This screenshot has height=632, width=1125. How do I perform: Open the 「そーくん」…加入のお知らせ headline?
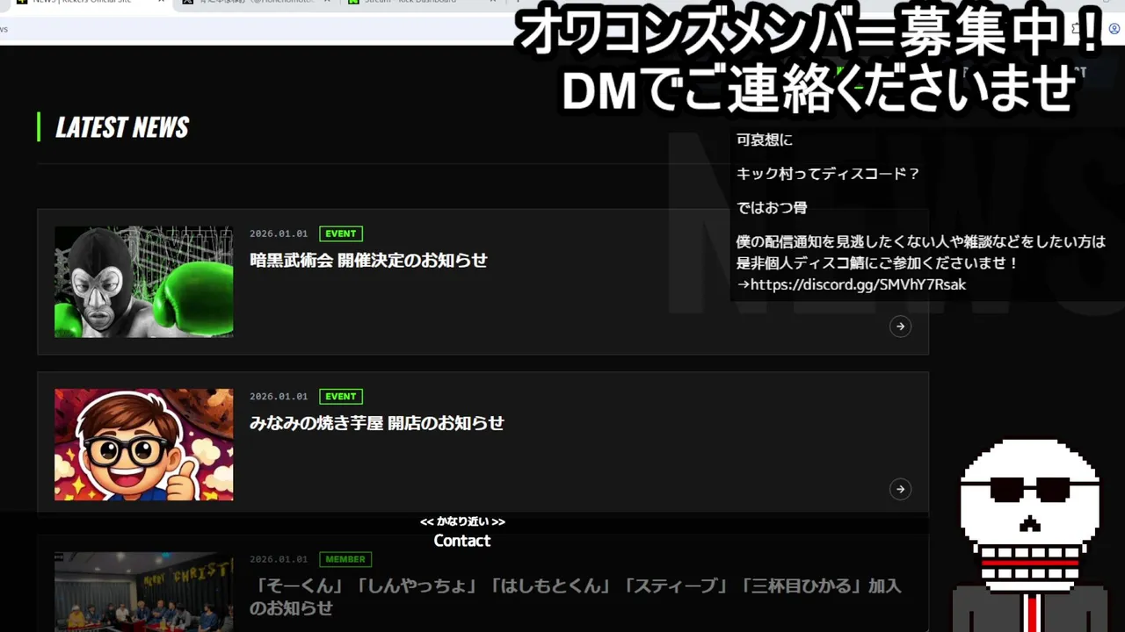(x=576, y=596)
